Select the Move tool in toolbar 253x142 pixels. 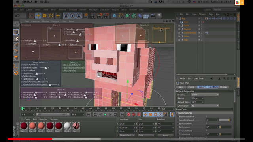pos(38,16)
